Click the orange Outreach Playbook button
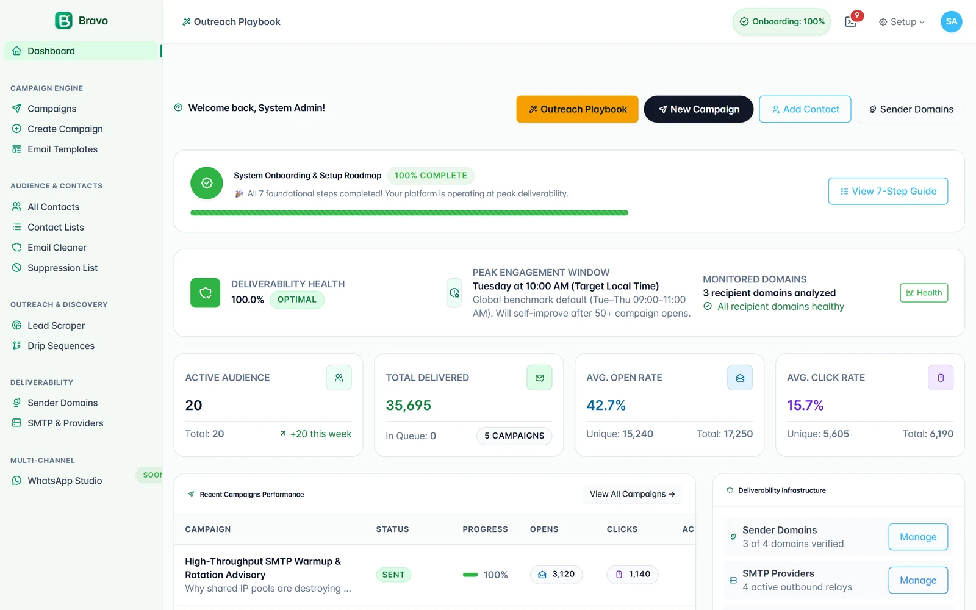This screenshot has height=610, width=976. [577, 109]
